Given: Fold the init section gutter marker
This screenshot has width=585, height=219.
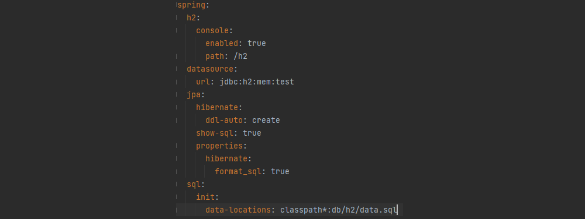Looking at the screenshot, I should (x=177, y=197).
